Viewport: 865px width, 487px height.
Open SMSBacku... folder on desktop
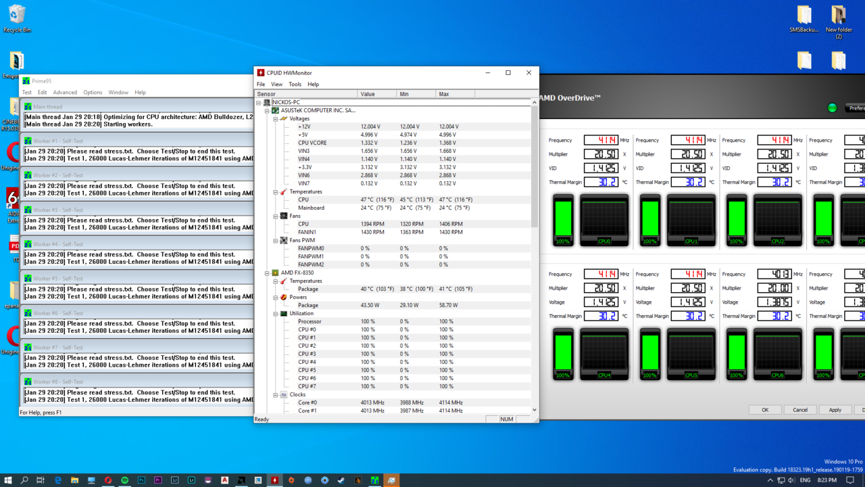804,19
